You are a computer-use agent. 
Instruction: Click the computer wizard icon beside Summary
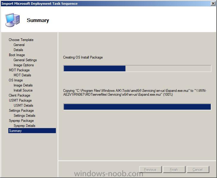pos(12,20)
